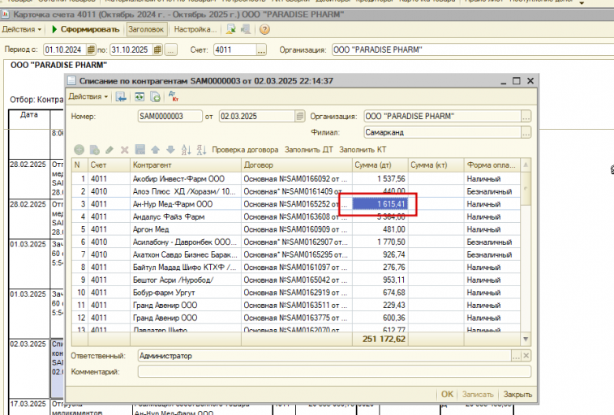Select the row Алоэ Плюс ХД /Хоразм/
The width and height of the screenshot is (614, 415).
coord(296,191)
